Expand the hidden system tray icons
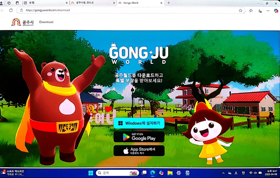280x178 pixels. 223,173
